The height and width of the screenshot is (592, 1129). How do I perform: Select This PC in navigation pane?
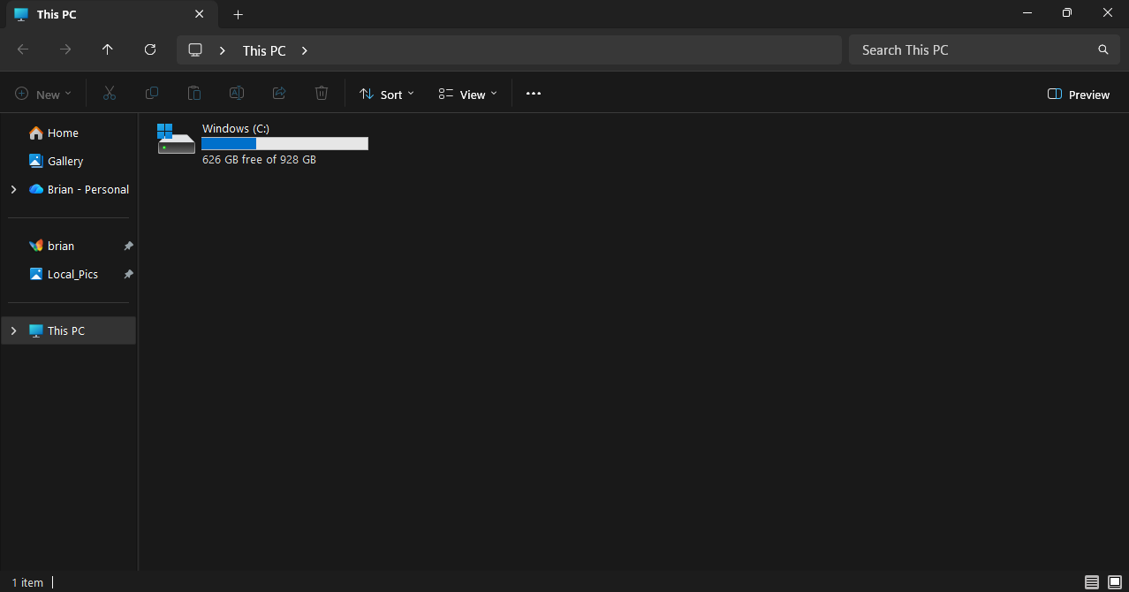coord(69,330)
